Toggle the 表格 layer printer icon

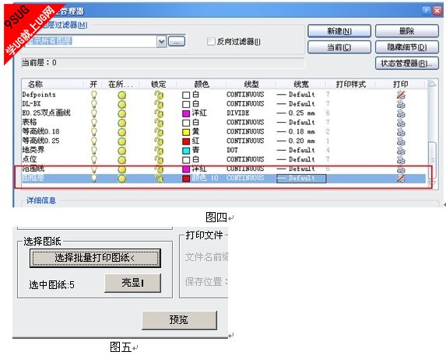401,123
